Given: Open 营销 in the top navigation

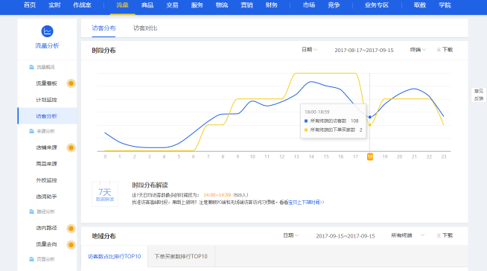Looking at the screenshot, I should 246,5.
